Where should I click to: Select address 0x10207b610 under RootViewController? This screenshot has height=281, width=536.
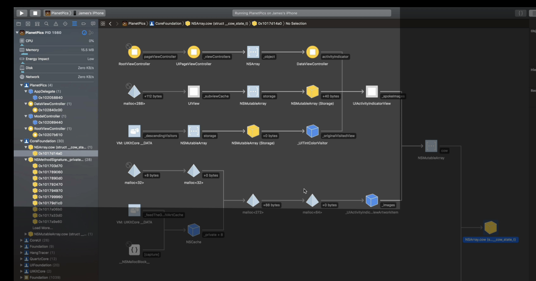[x=50, y=135]
